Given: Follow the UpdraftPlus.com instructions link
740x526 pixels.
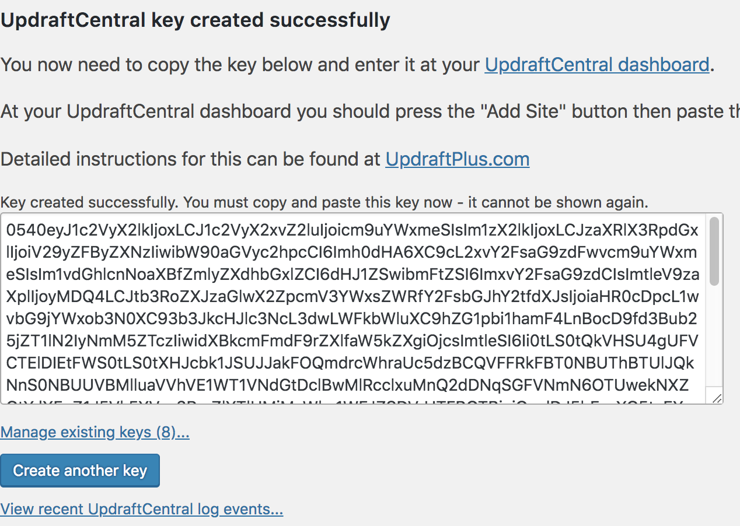Looking at the screenshot, I should [x=458, y=159].
